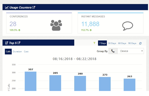
Task: Switch to 30 Days range
Action: (x=112, y=43)
